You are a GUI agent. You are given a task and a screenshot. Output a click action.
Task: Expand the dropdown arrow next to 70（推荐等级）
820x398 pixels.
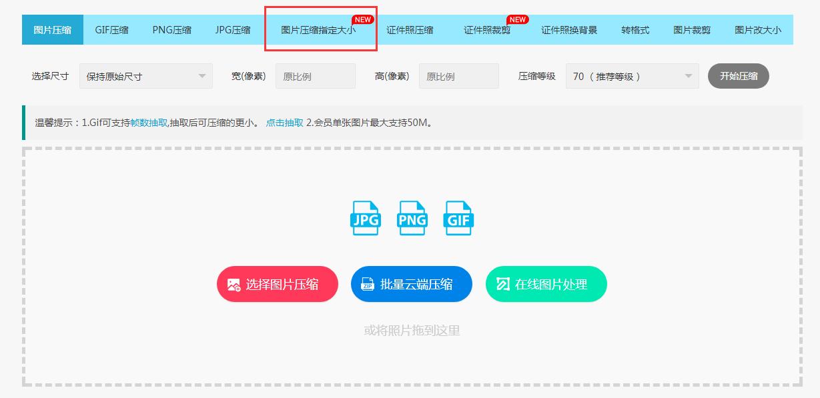(687, 75)
